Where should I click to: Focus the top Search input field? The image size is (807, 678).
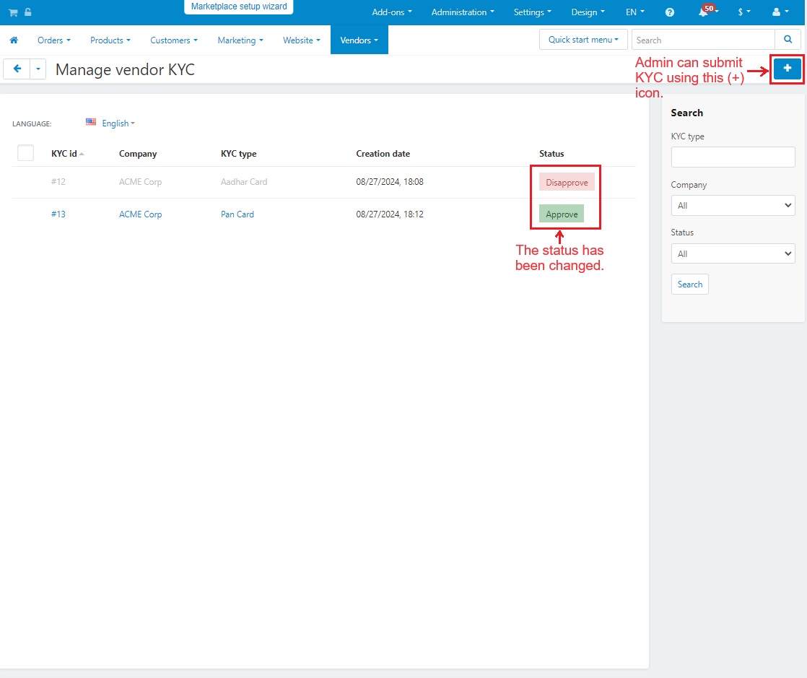point(702,40)
